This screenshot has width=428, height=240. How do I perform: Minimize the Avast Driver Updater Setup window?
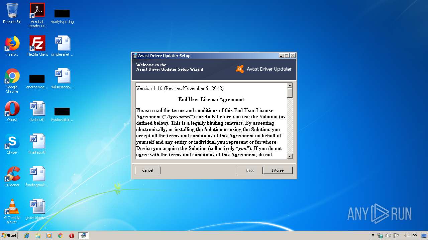[x=282, y=56]
